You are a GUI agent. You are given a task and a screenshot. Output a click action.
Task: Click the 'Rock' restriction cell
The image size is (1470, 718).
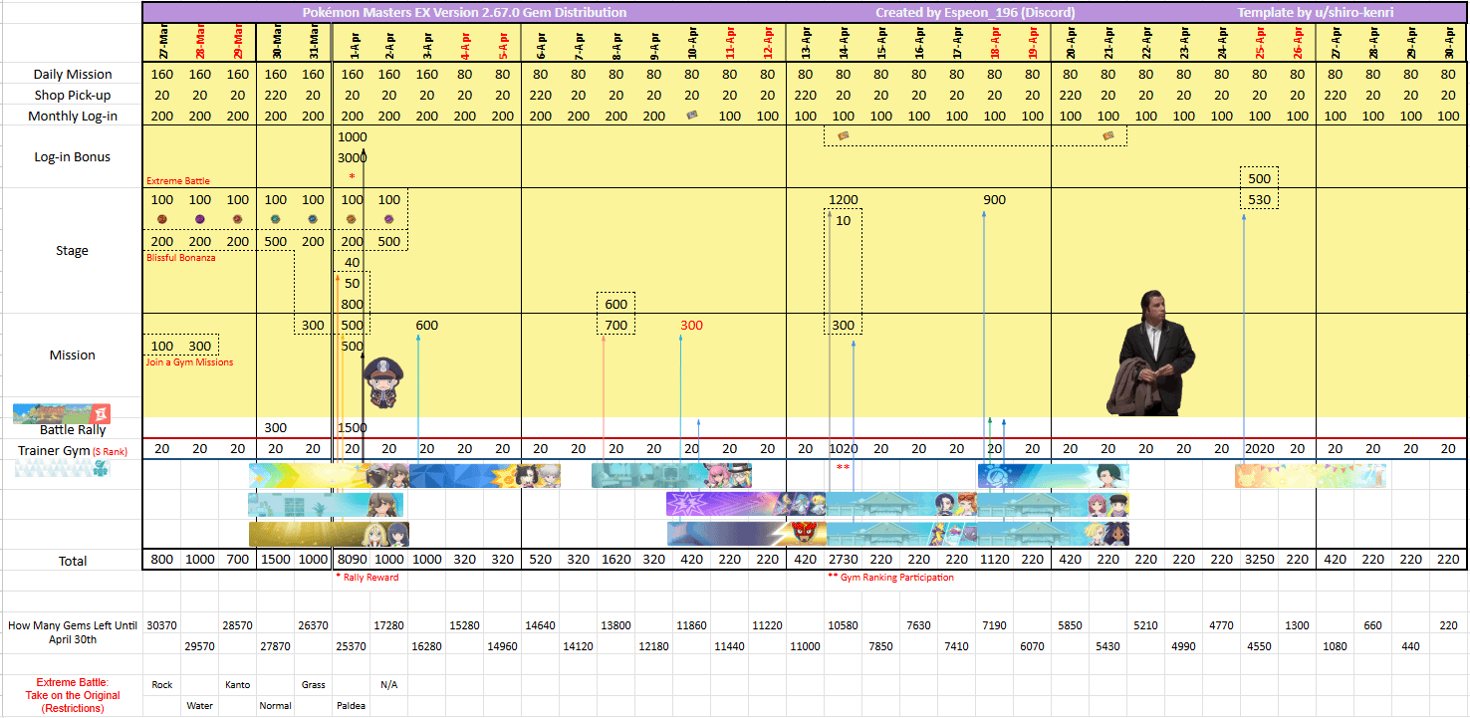click(162, 685)
